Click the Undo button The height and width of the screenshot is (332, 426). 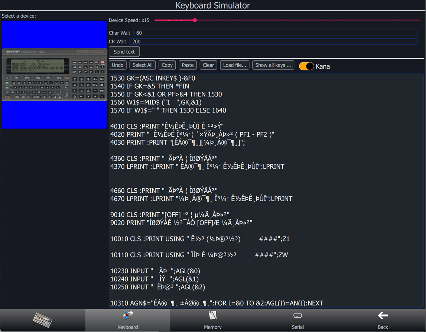click(117, 65)
